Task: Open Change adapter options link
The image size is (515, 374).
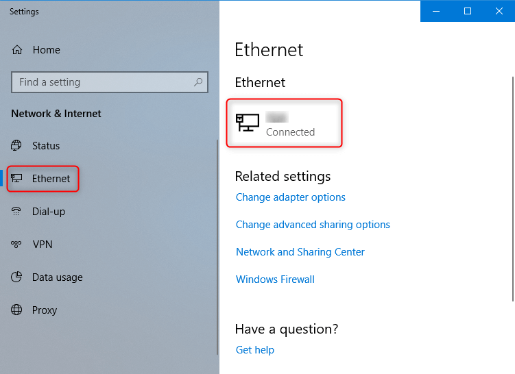Action: tap(291, 197)
